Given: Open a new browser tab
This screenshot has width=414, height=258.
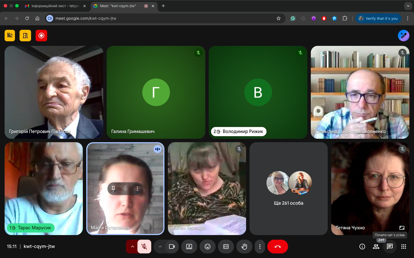Looking at the screenshot, I should 163,6.
